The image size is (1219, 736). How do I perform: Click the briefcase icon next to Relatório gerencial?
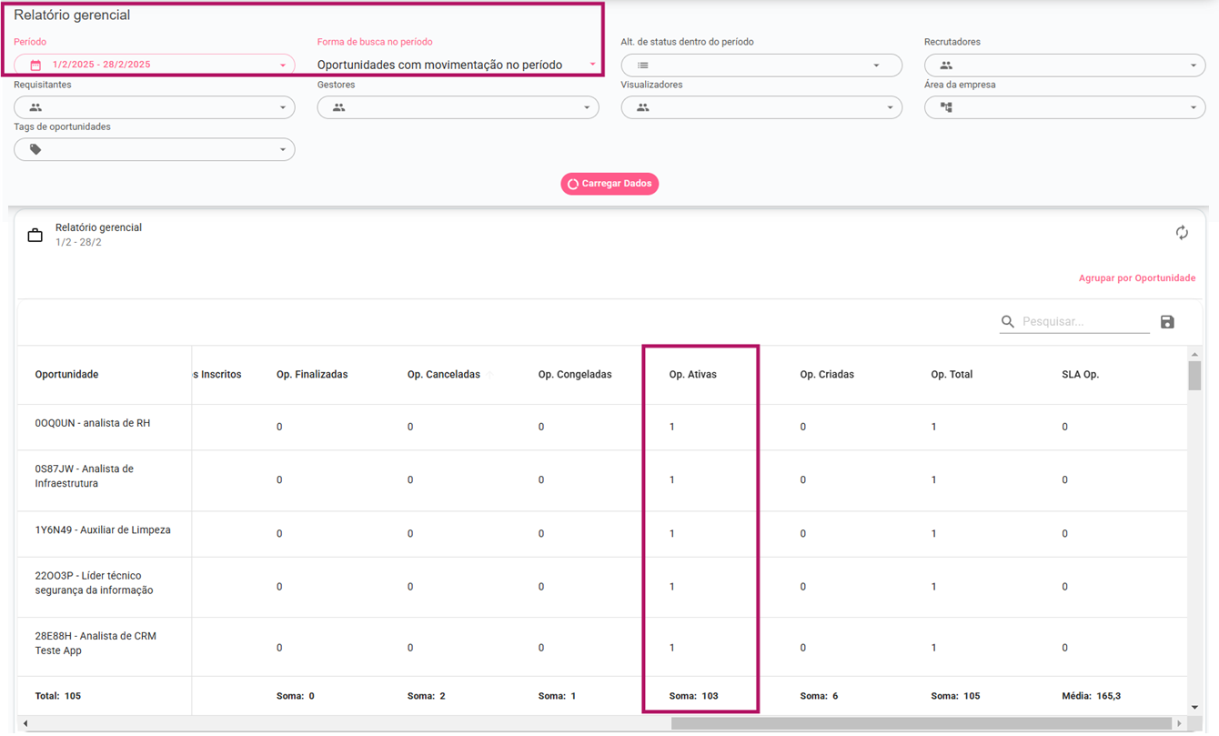(x=35, y=236)
